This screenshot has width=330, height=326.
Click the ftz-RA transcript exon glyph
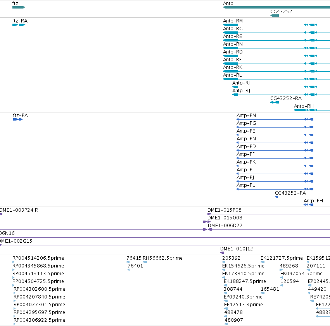[x=19, y=25]
